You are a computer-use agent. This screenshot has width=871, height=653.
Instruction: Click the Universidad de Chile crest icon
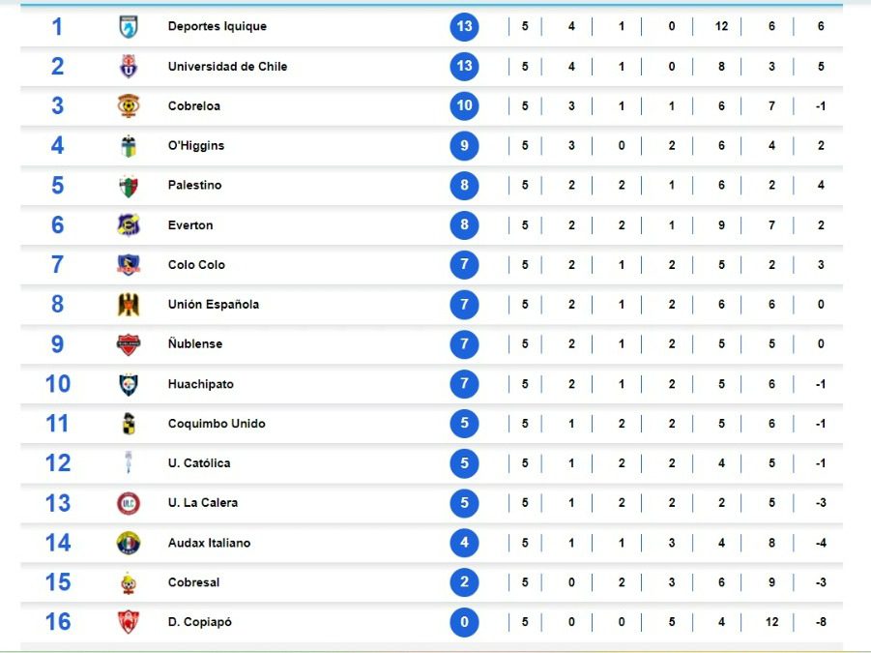click(129, 66)
